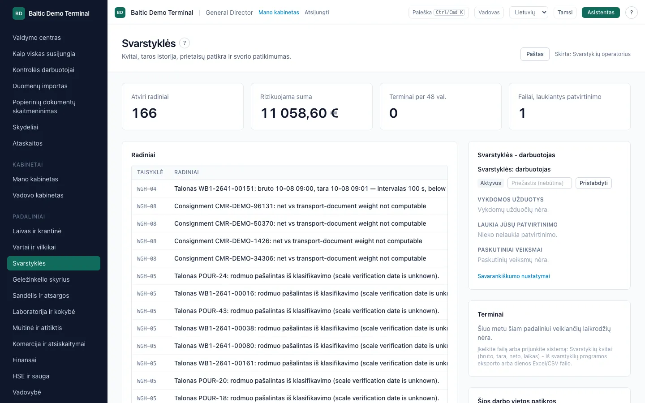Select the active Svarstyklės sidebar item
This screenshot has width=645, height=403.
tap(54, 263)
